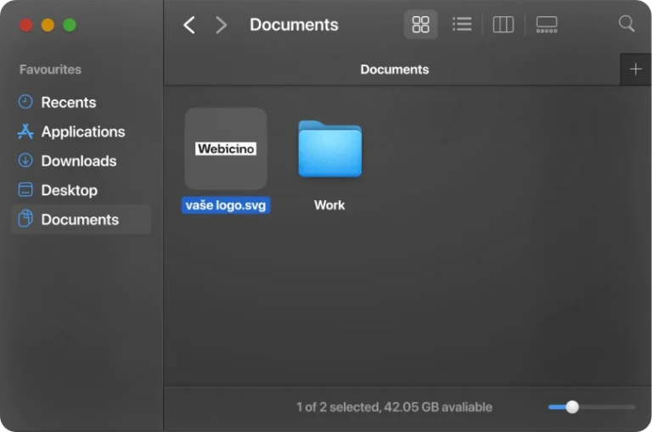Select the Webicino svg thumbnail
Image resolution: width=652 pixels, height=432 pixels.
pos(226,149)
